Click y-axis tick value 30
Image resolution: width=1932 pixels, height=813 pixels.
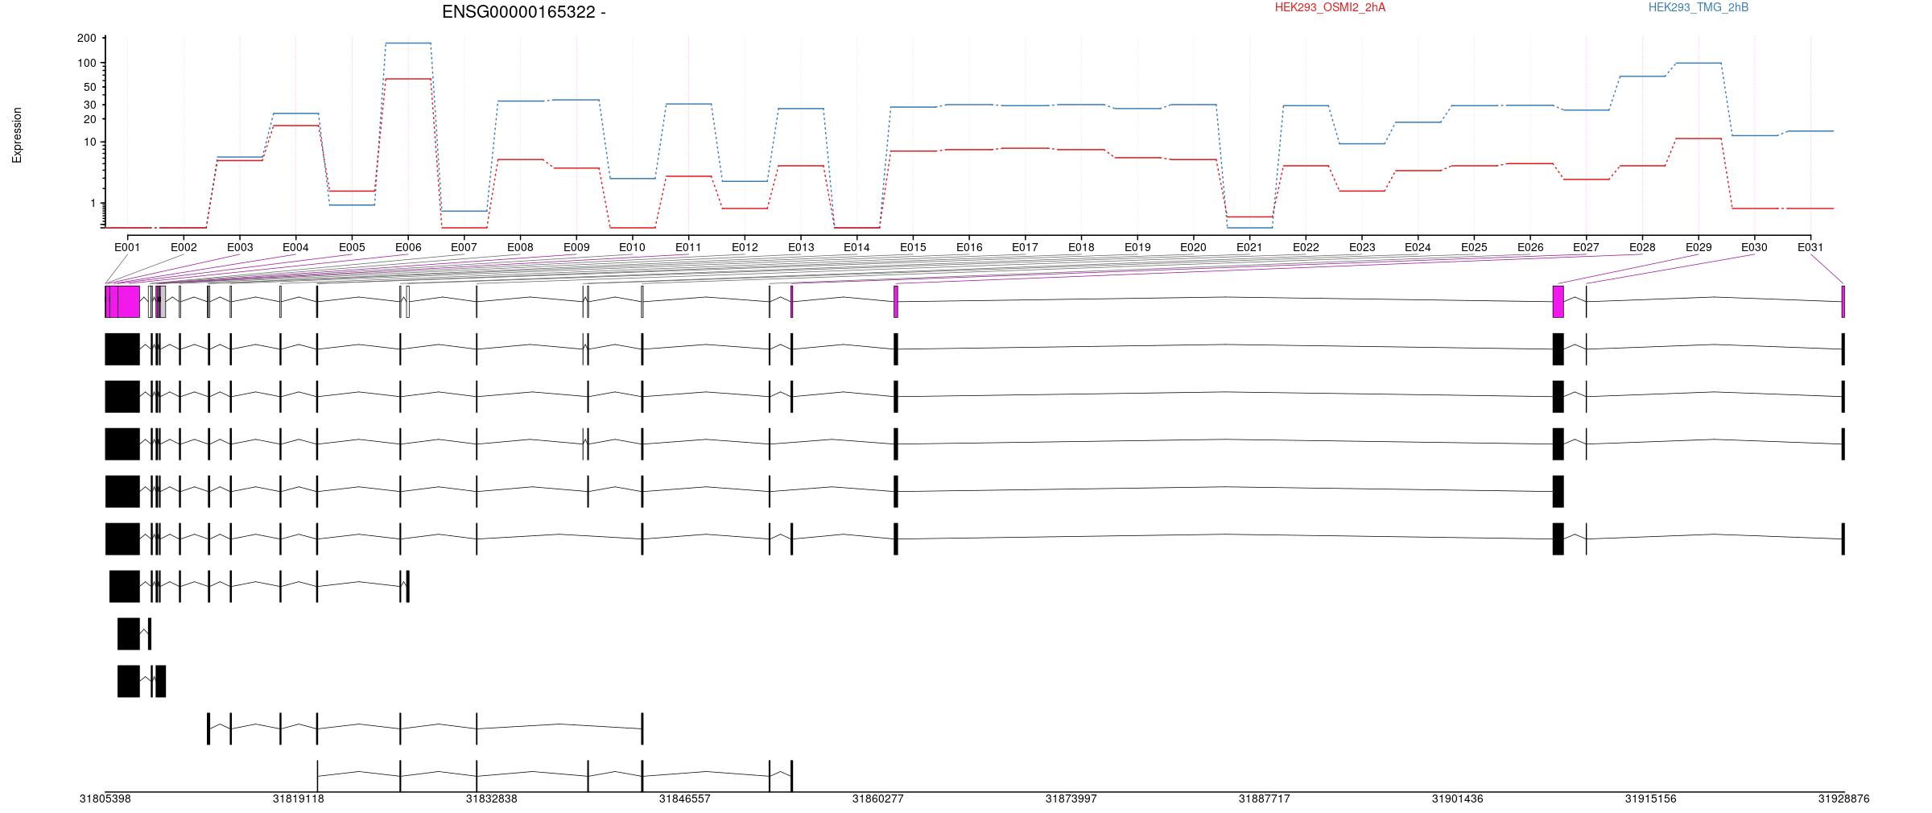click(89, 105)
